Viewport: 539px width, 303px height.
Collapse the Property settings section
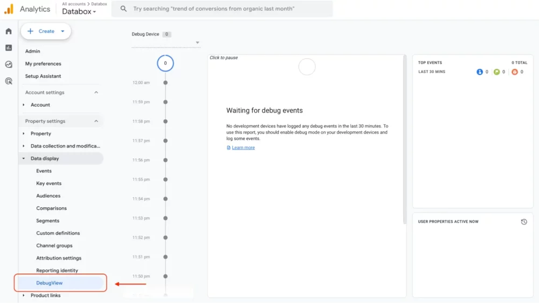click(x=96, y=121)
